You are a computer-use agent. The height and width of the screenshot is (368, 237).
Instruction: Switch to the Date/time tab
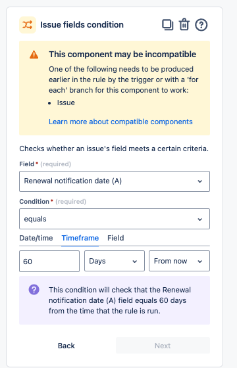tap(36, 238)
